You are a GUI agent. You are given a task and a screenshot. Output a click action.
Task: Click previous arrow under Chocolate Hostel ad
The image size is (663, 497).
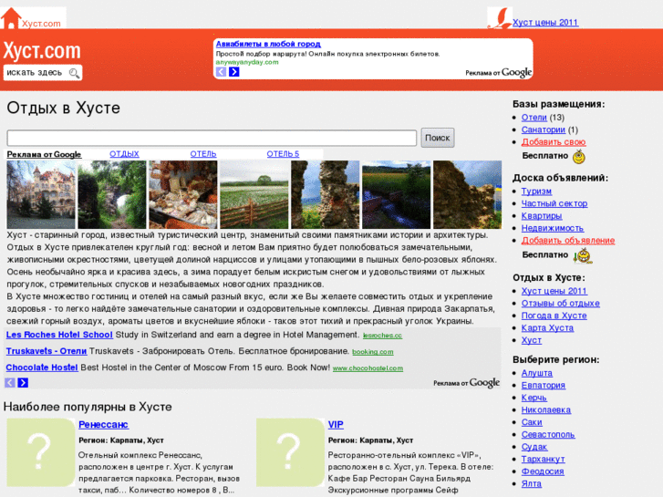10,383
